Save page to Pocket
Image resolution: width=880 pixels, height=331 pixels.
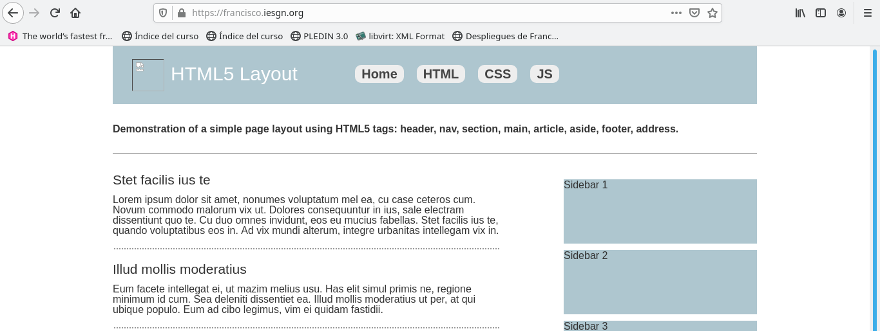tap(694, 13)
